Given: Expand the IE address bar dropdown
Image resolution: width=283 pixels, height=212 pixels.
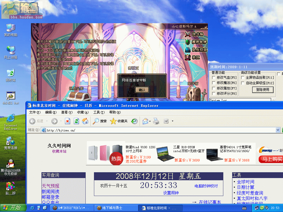Looking at the screenshot, I should click(x=278, y=130).
